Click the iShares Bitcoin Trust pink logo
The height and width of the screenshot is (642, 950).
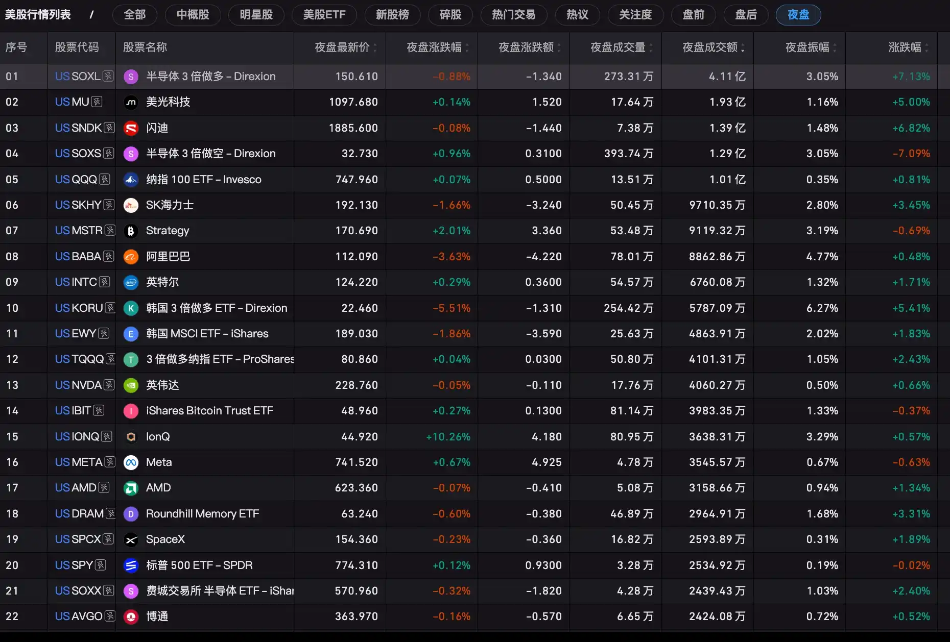[x=131, y=411]
